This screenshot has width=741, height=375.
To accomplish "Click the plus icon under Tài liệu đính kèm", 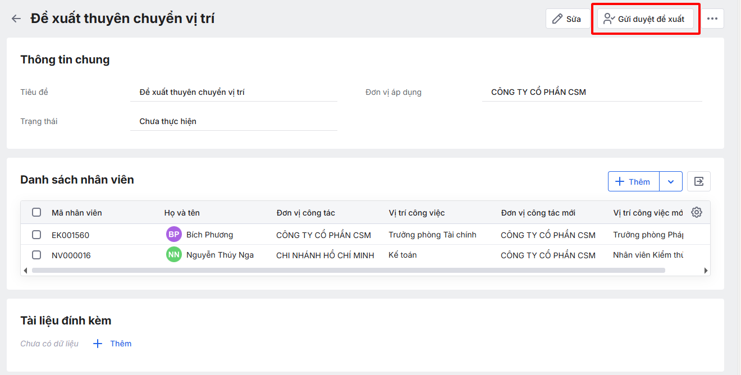I will [98, 344].
